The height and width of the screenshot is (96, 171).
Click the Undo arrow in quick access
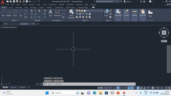pyautogui.click(x=30, y=1)
